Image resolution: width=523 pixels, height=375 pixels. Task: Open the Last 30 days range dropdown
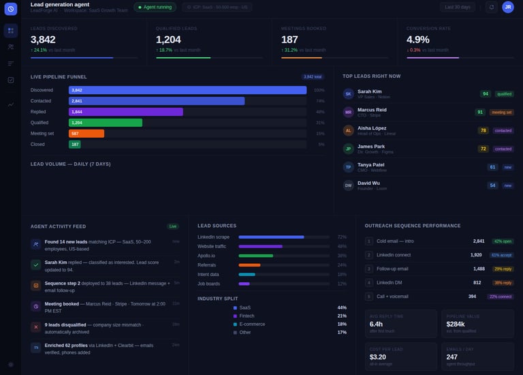click(x=458, y=7)
